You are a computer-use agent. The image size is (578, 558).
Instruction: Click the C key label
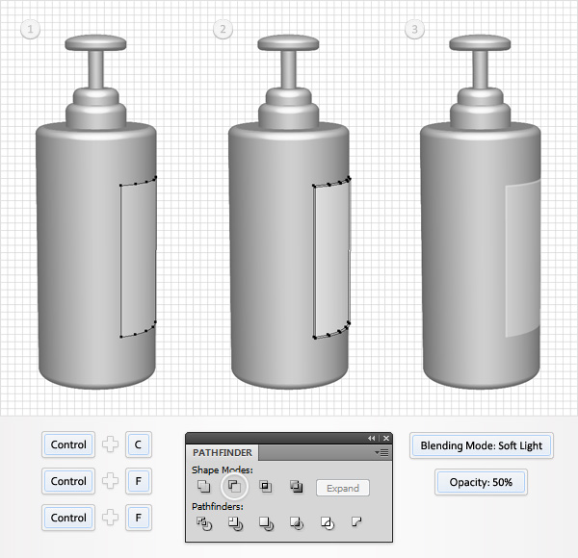pos(138,444)
